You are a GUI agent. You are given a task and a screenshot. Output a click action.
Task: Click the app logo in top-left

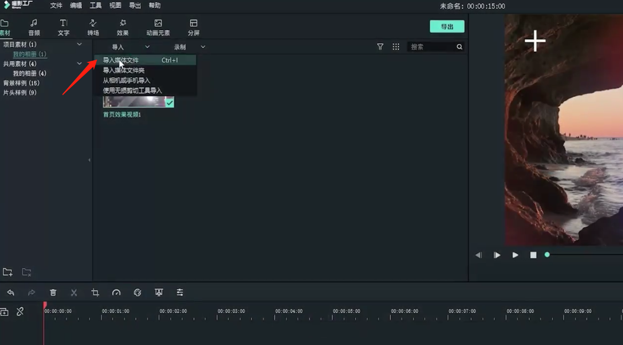coord(18,5)
